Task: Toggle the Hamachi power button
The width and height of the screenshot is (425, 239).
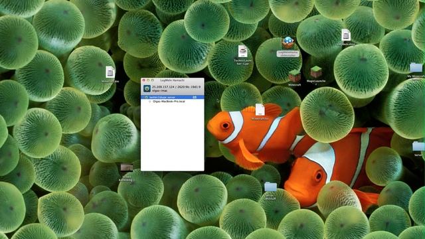Action: pyautogui.click(x=147, y=88)
